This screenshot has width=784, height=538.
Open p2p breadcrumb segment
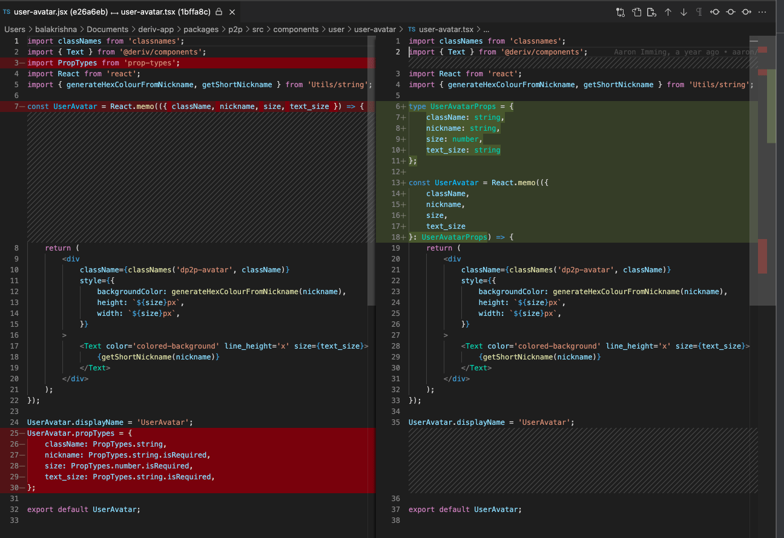pyautogui.click(x=235, y=29)
